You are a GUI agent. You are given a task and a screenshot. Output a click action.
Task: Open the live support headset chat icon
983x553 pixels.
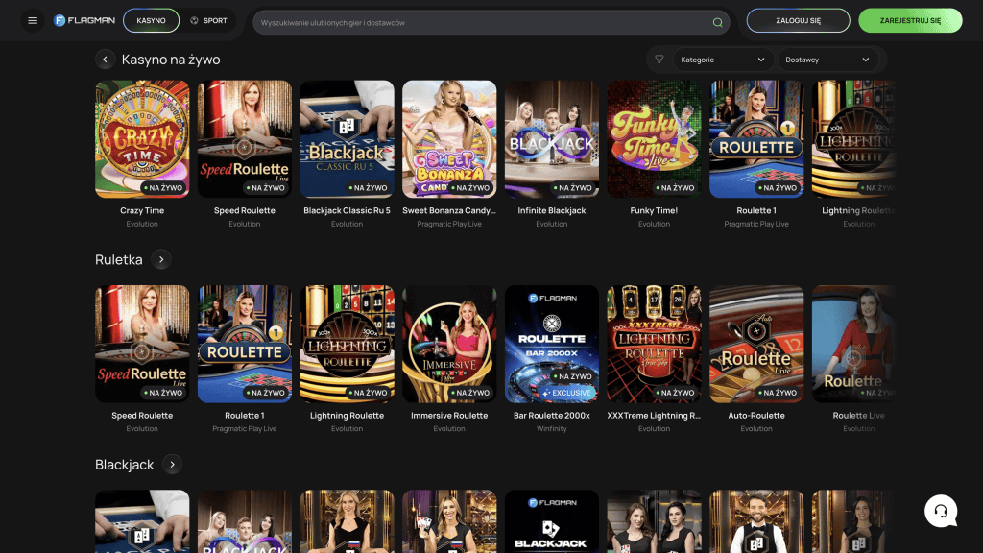coord(941,511)
